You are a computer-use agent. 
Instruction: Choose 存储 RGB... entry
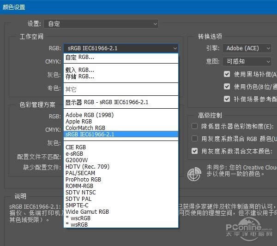(80, 76)
